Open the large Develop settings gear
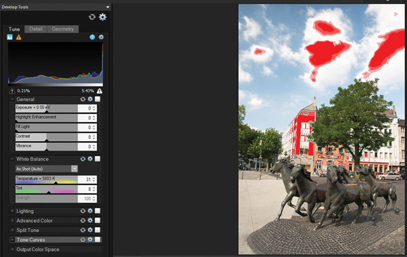The width and height of the screenshot is (407, 257). pos(102,17)
